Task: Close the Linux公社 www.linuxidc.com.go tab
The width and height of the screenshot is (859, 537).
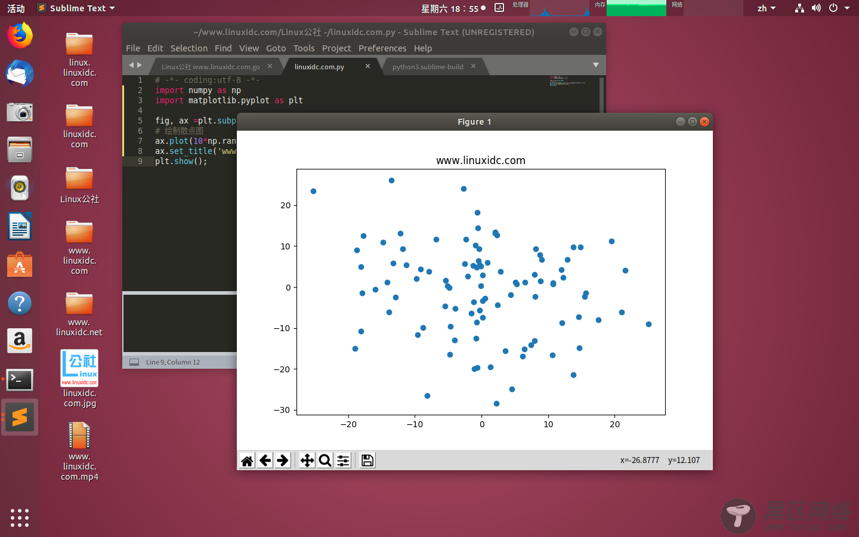Action: pos(270,66)
